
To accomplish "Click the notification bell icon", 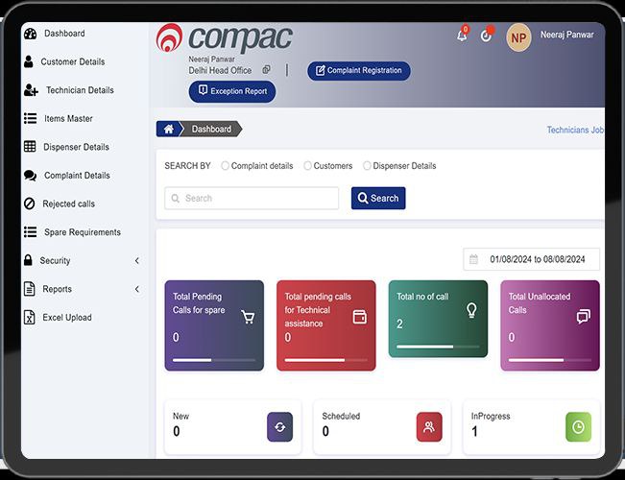I will point(462,36).
